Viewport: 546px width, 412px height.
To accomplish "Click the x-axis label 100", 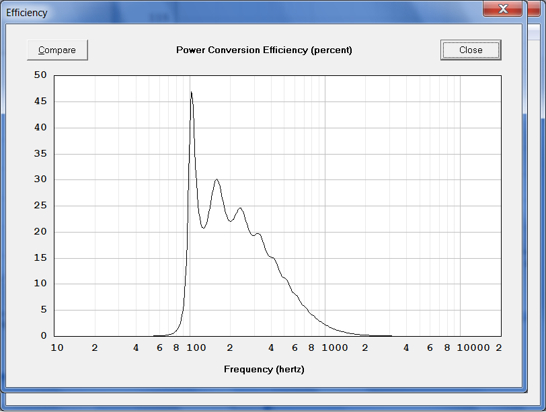I will pos(196,347).
